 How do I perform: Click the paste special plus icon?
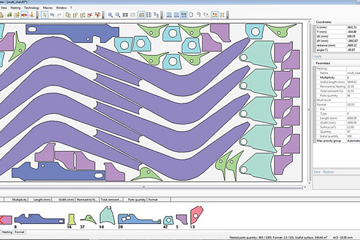[x=83, y=15]
